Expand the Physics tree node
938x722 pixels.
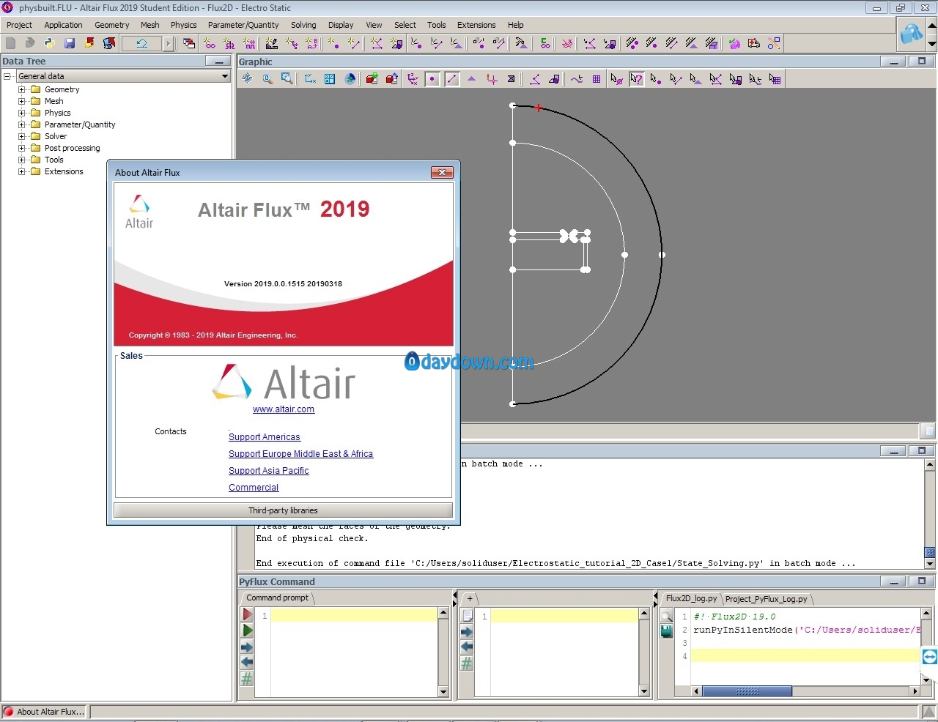click(21, 113)
